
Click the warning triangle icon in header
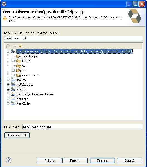point(5,18)
